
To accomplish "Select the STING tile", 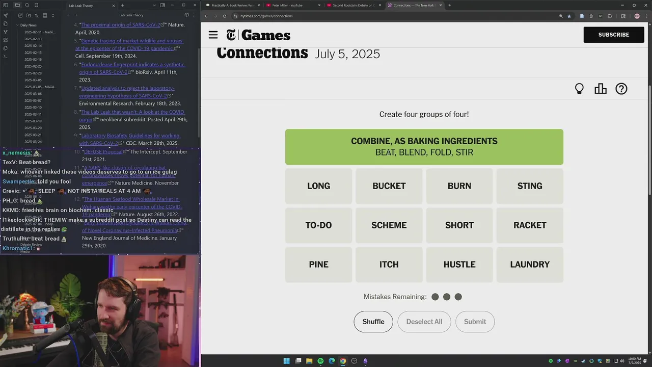I will [530, 186].
